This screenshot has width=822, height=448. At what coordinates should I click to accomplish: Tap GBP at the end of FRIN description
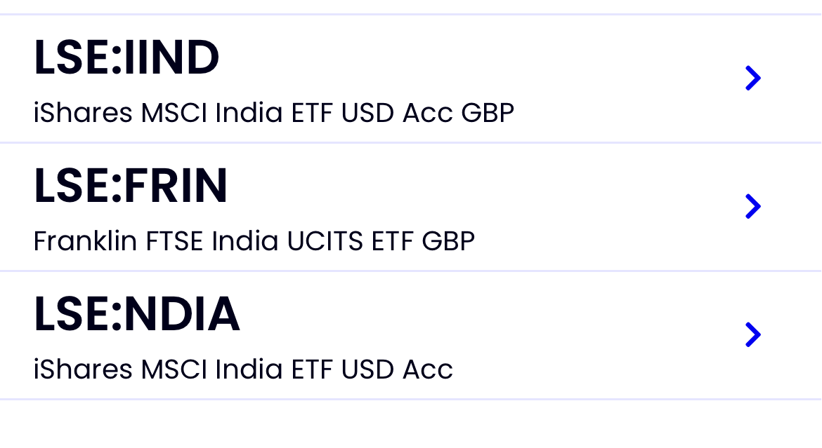448,241
